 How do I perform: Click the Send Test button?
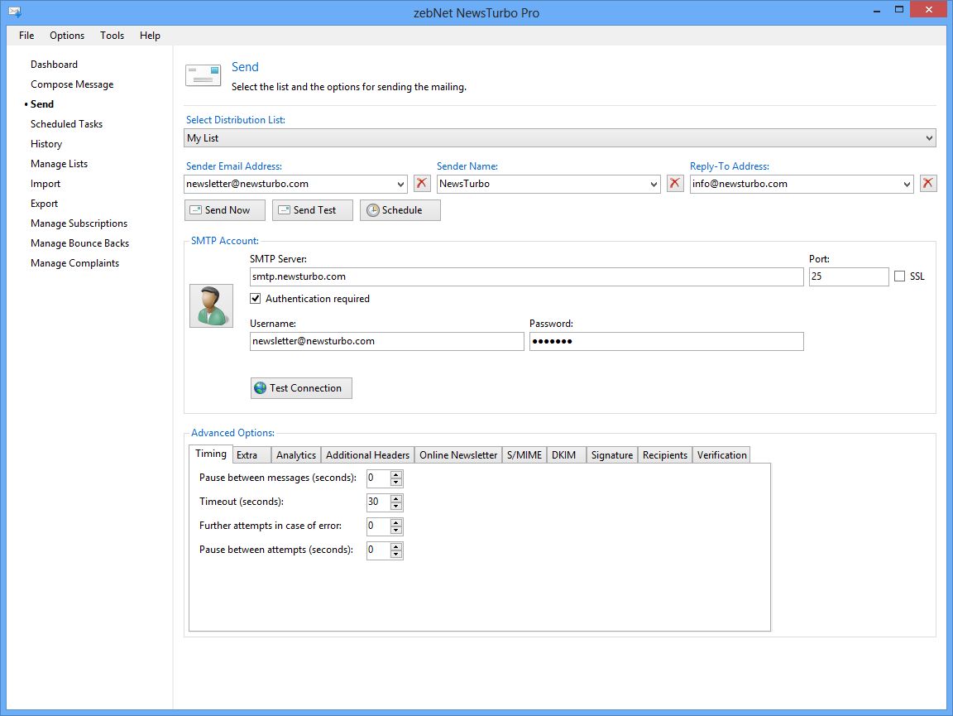(x=313, y=210)
